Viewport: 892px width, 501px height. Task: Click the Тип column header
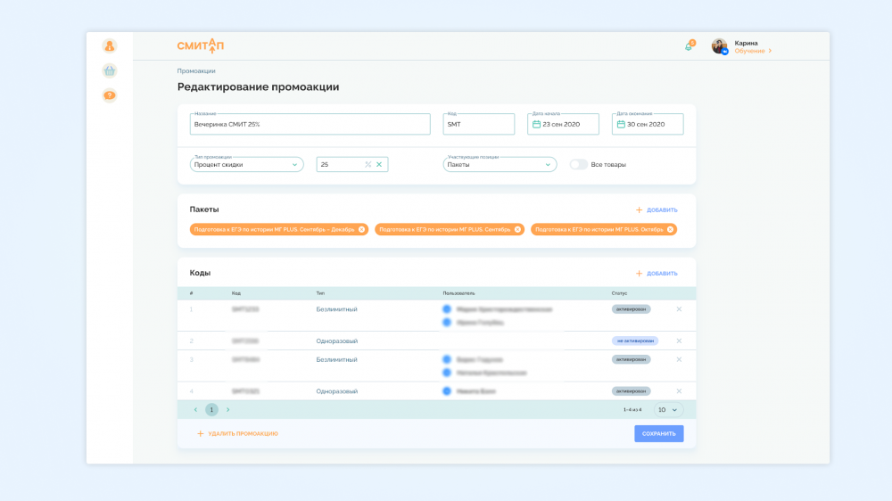click(x=320, y=293)
